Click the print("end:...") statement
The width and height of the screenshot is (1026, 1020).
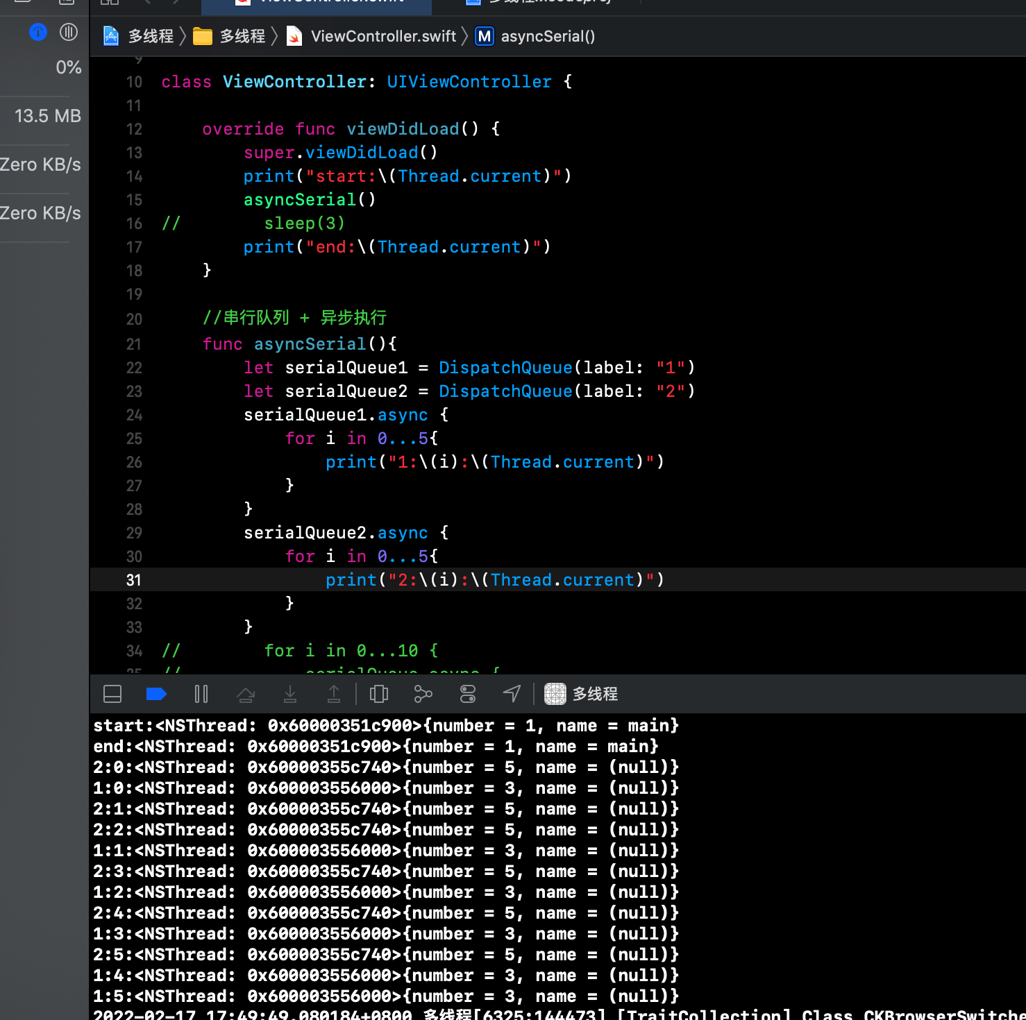pos(397,247)
